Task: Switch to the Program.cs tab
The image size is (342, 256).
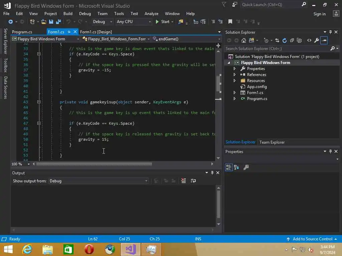Action: click(x=22, y=32)
